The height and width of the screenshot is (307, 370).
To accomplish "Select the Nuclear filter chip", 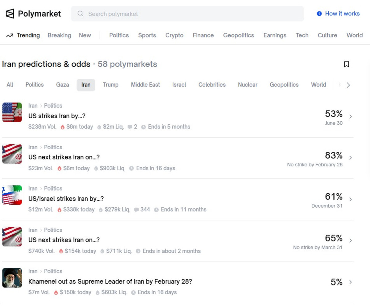I will pyautogui.click(x=247, y=85).
